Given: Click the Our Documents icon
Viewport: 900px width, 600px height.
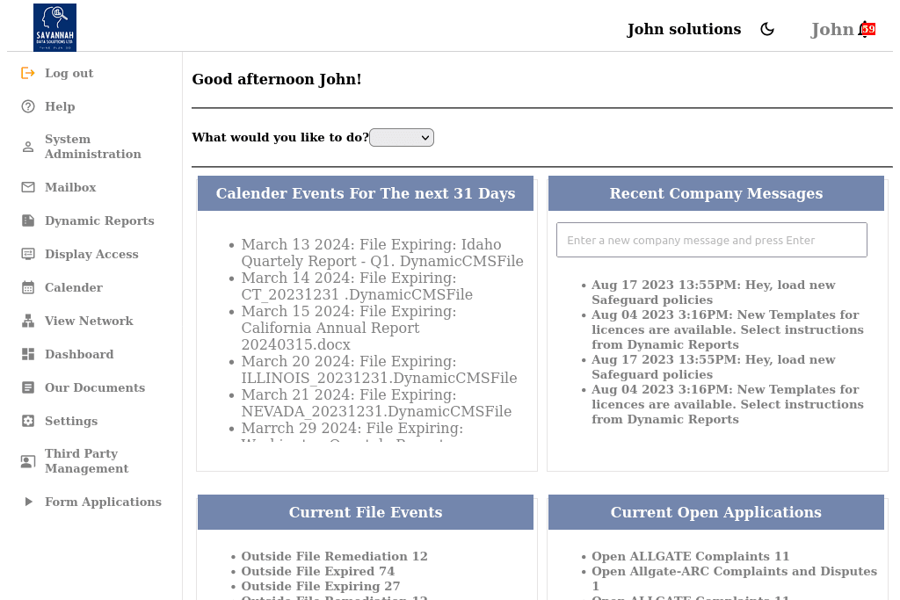Looking at the screenshot, I should (27, 387).
